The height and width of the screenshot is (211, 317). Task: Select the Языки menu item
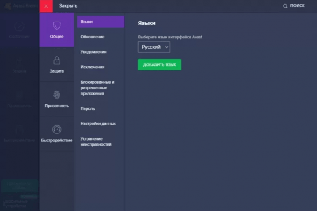101,22
